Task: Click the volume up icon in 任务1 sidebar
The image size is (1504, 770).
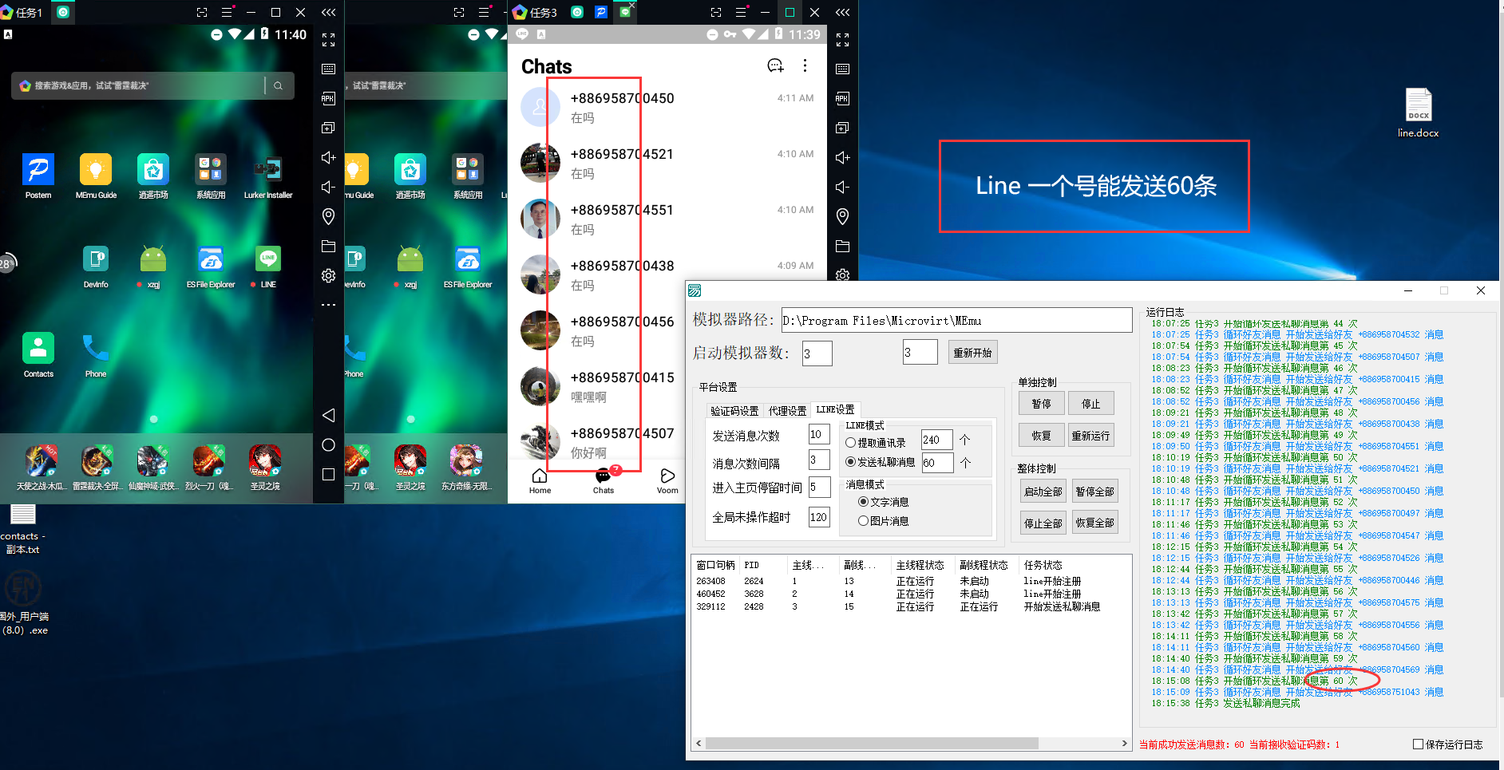Action: coord(328,157)
